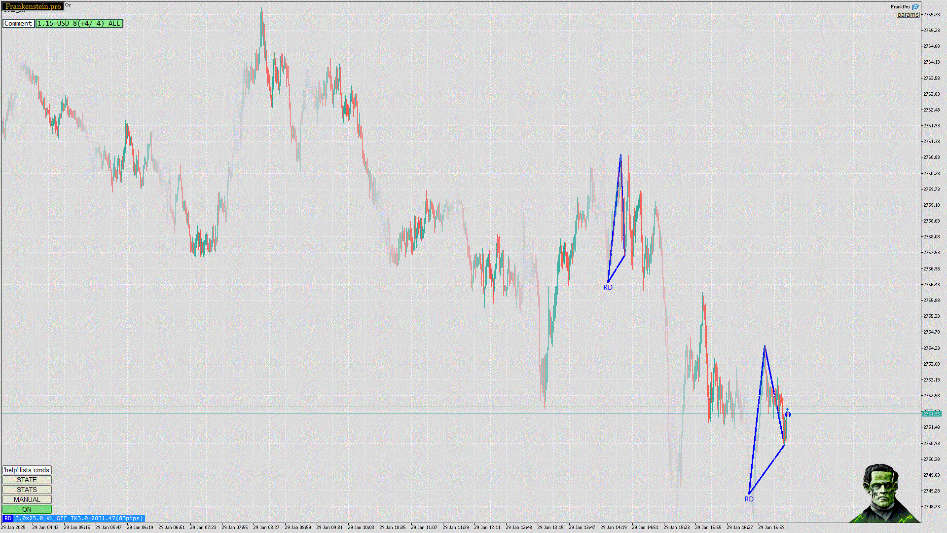
Task: Click the 'help' lists cmds input field
Action: pos(27,470)
